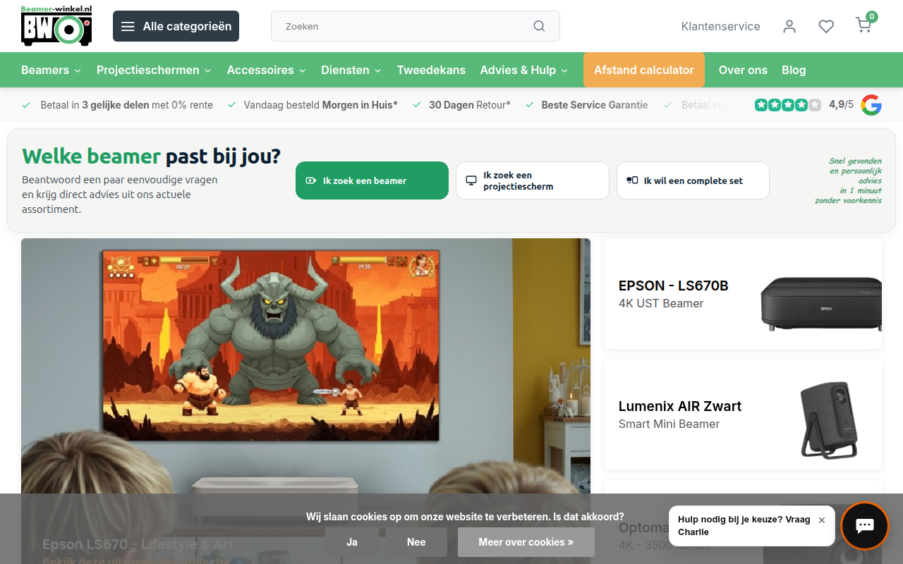Click the Epson LS670B projector image
This screenshot has height=564, width=903.
coord(821,303)
